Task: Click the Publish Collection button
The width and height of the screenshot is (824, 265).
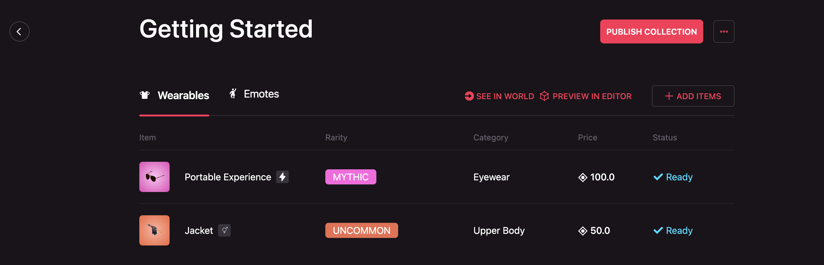Action: pyautogui.click(x=651, y=31)
